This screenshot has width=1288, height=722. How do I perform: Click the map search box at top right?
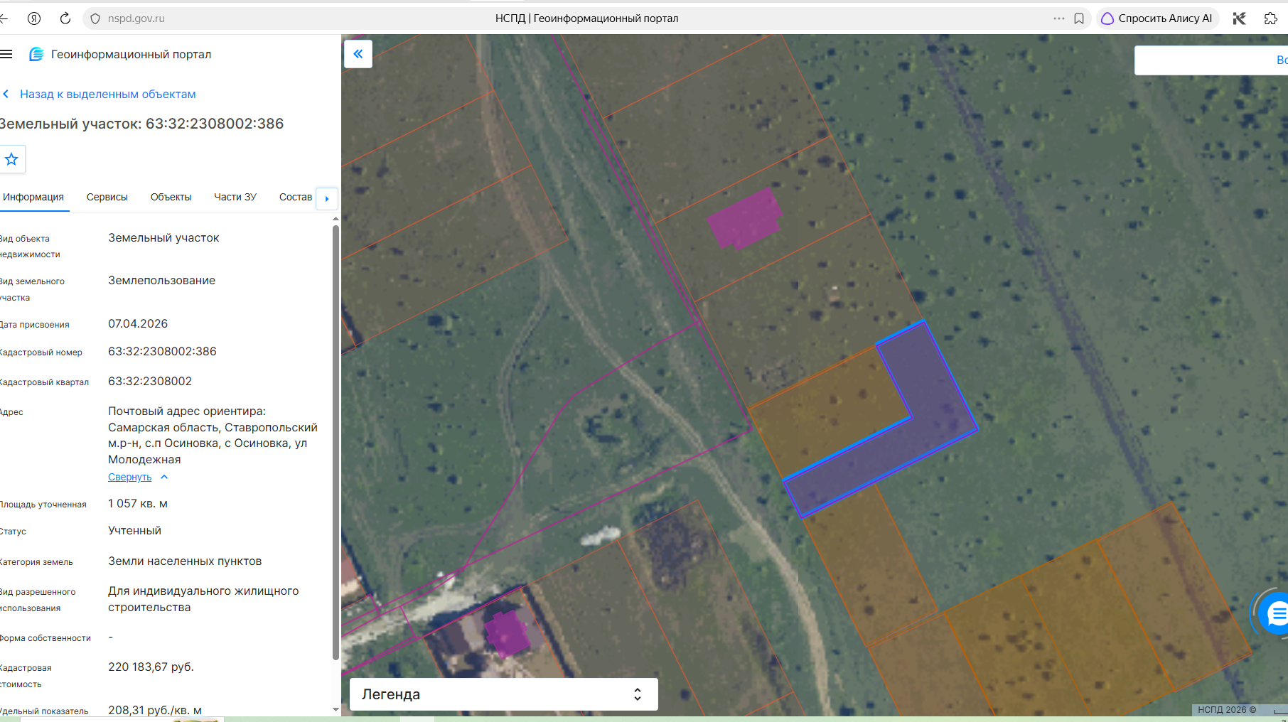[1211, 60]
